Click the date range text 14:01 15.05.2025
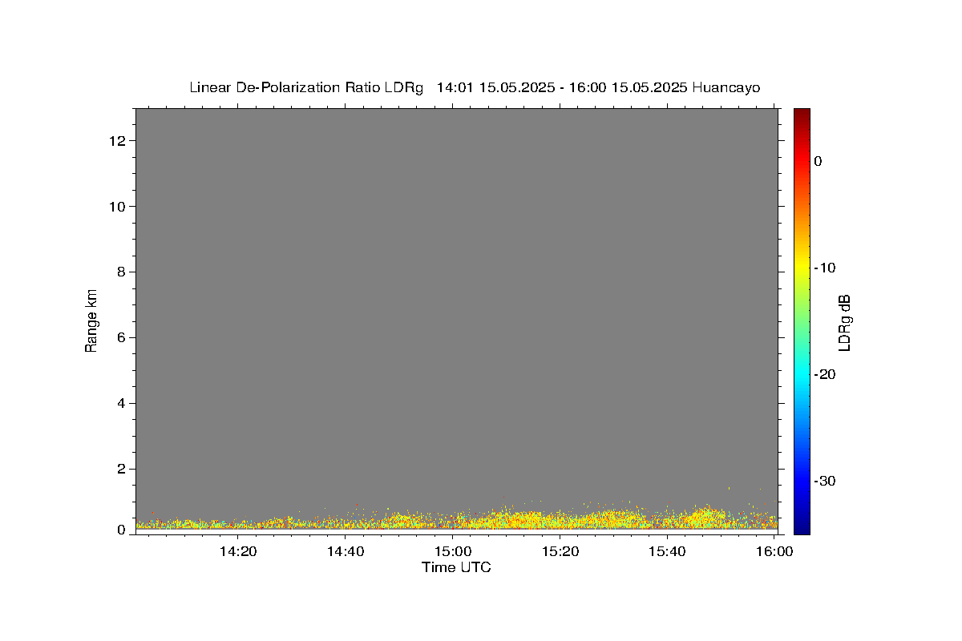Screen dimensions: 962x641 (x=495, y=88)
